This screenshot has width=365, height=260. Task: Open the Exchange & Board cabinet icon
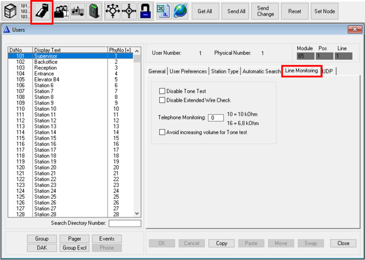(x=10, y=11)
